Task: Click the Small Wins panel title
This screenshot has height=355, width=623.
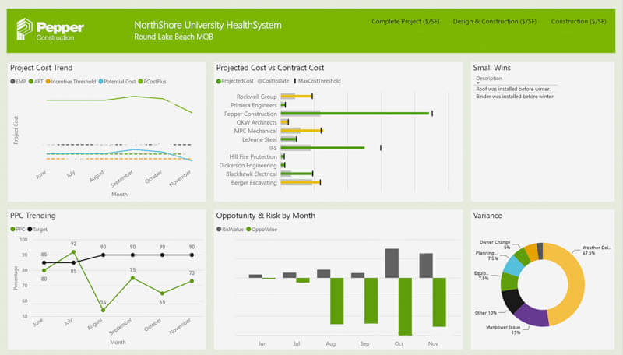Action: pos(492,68)
